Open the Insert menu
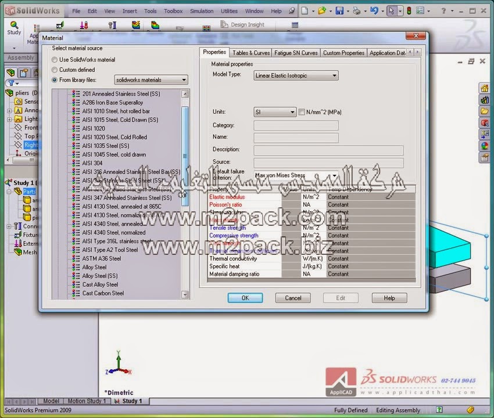494x418 pixels. coord(130,11)
